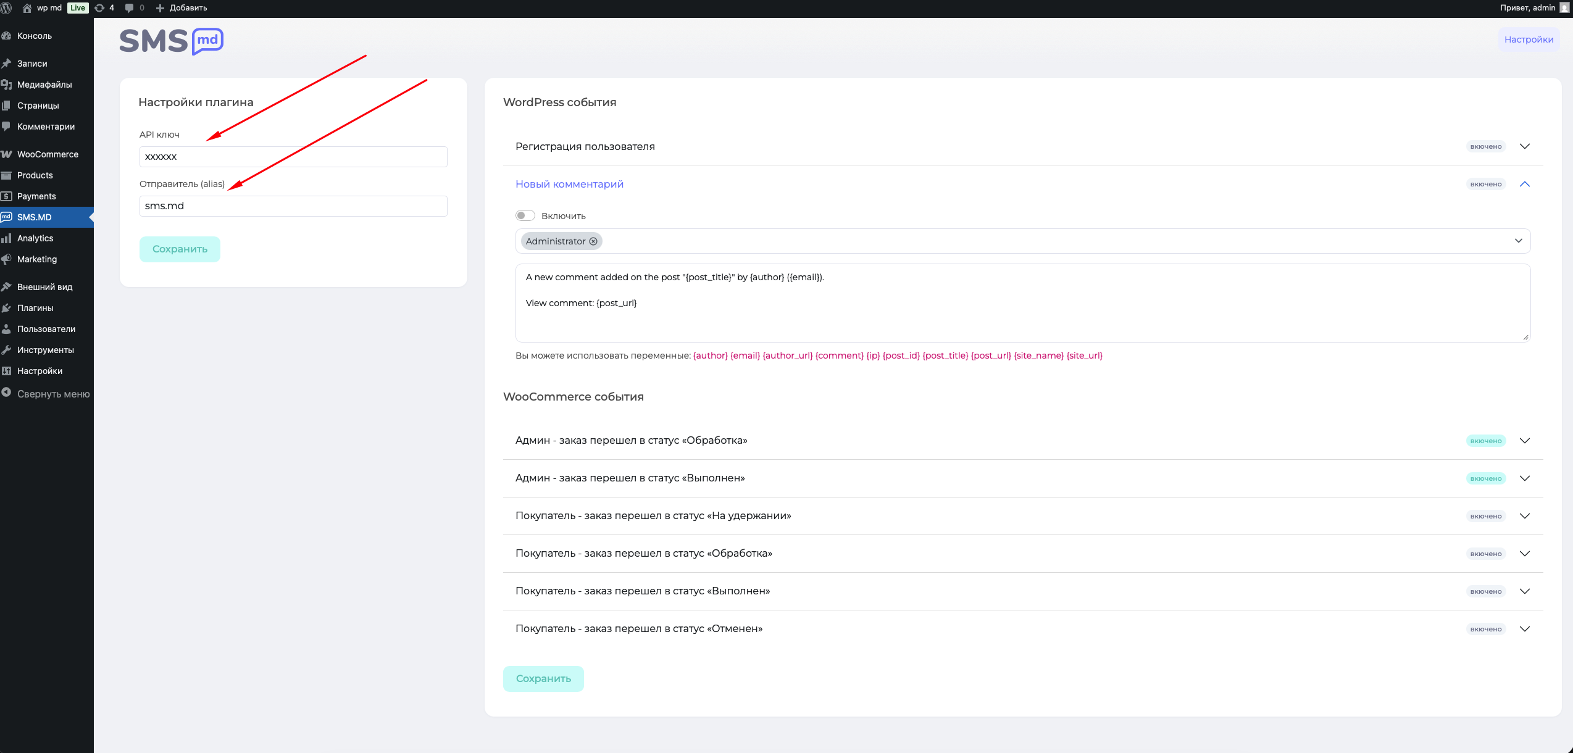Open the recipient roles dropdown arrow
Image resolution: width=1573 pixels, height=753 pixels.
[1518, 241]
